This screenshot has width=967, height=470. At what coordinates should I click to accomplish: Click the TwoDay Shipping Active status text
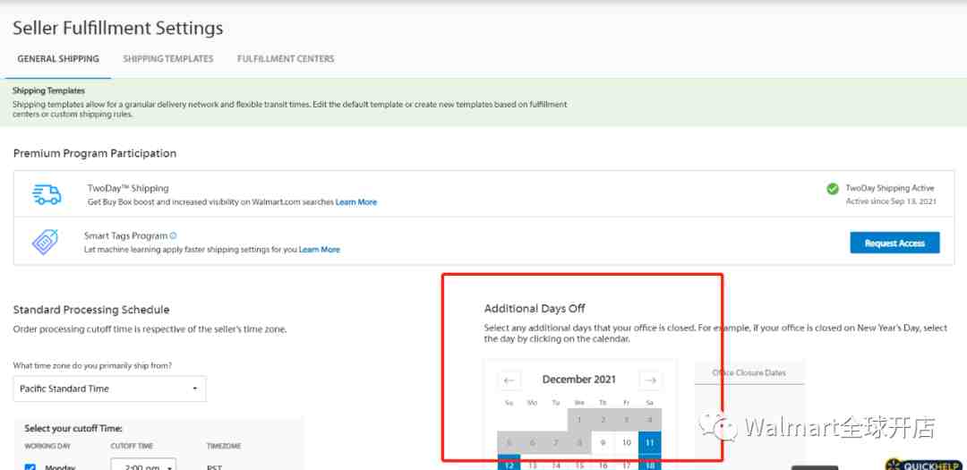tap(890, 188)
